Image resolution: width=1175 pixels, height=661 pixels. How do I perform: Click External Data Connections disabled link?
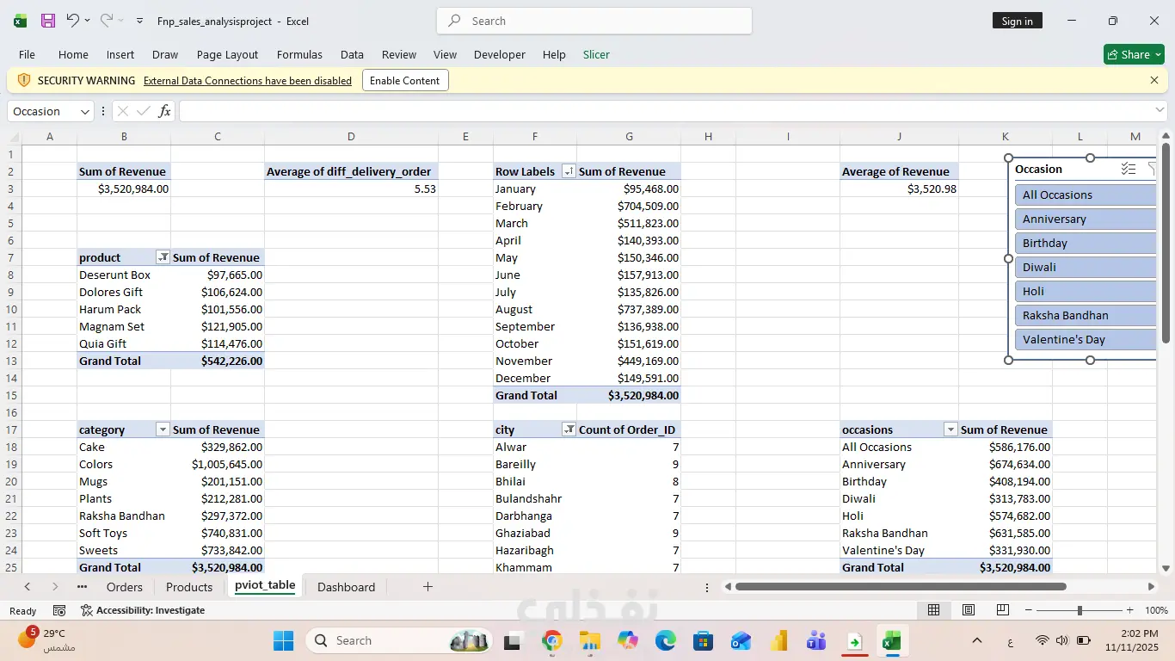coord(247,81)
